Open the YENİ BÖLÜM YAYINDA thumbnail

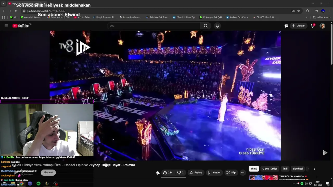click(263, 178)
